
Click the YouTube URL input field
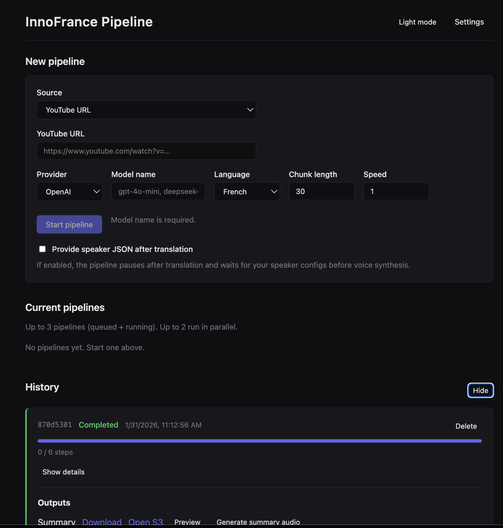pyautogui.click(x=146, y=151)
